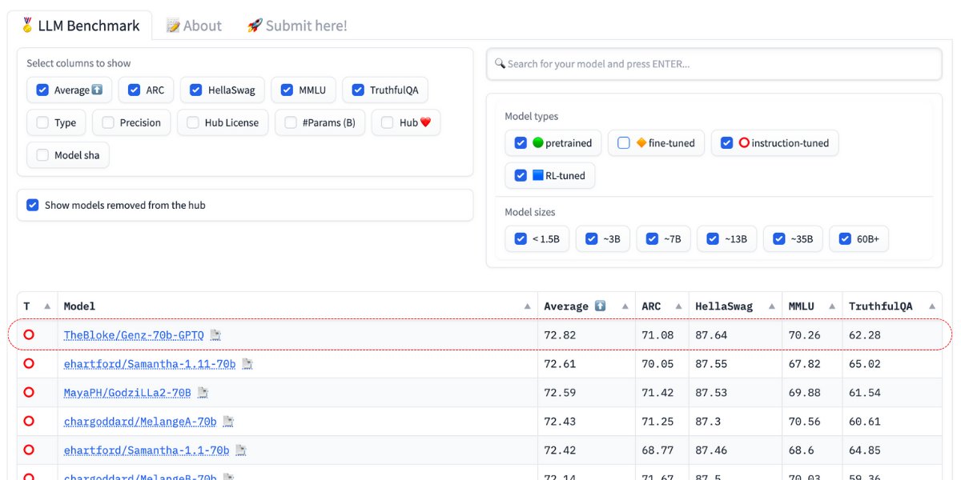
Task: Uncheck the ARC column checkbox
Action: [135, 90]
